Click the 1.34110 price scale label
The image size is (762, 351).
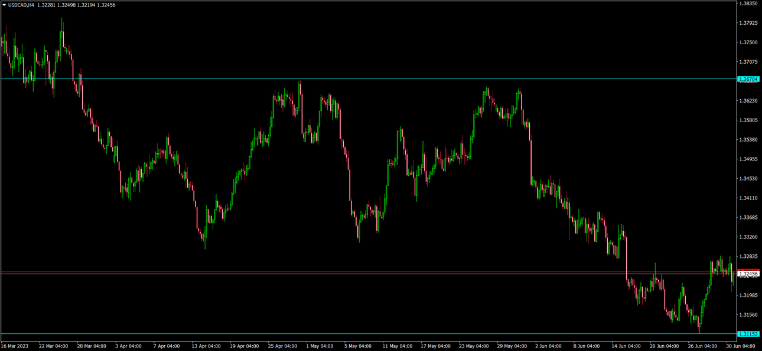pyautogui.click(x=748, y=198)
